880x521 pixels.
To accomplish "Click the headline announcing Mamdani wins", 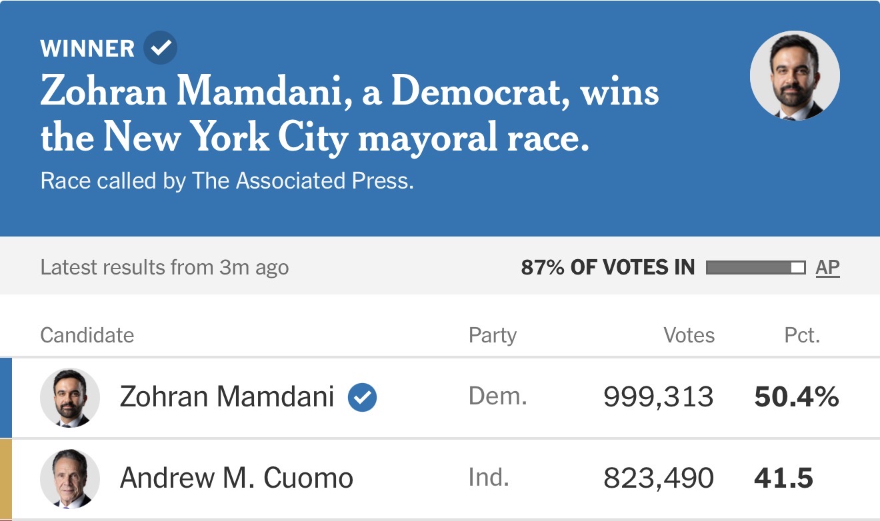I will [x=349, y=115].
